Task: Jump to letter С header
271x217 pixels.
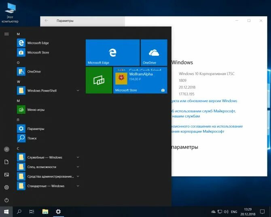Action: 18,149
